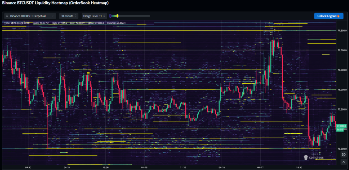
Task: Click the flame icon on Unlock Legend
Action: coord(338,16)
